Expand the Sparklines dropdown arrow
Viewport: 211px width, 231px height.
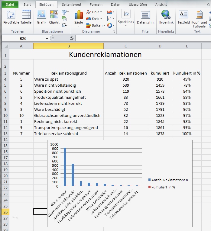tap(126, 26)
